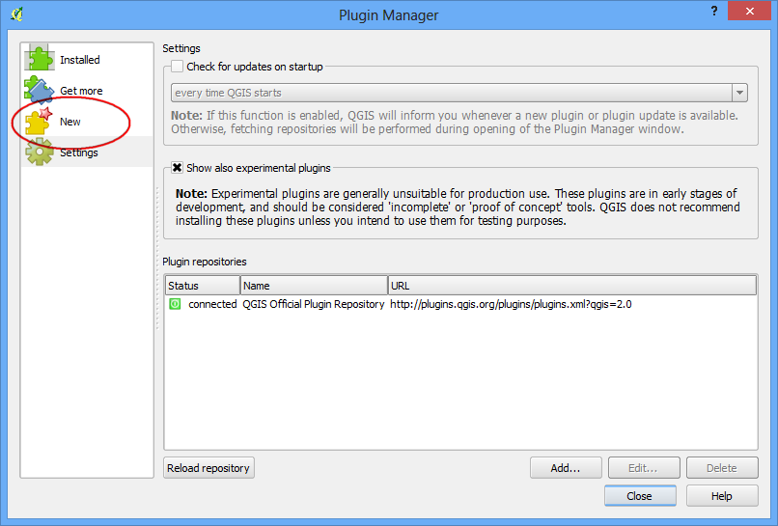
Task: Click the green Installed puzzle icon
Action: coord(39,59)
